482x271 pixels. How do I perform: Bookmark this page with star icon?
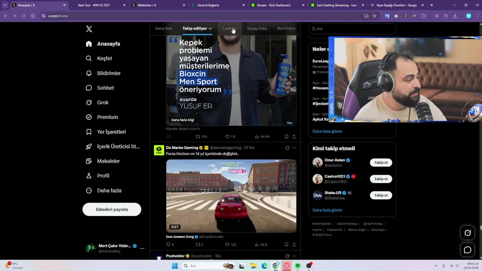pyautogui.click(x=374, y=16)
